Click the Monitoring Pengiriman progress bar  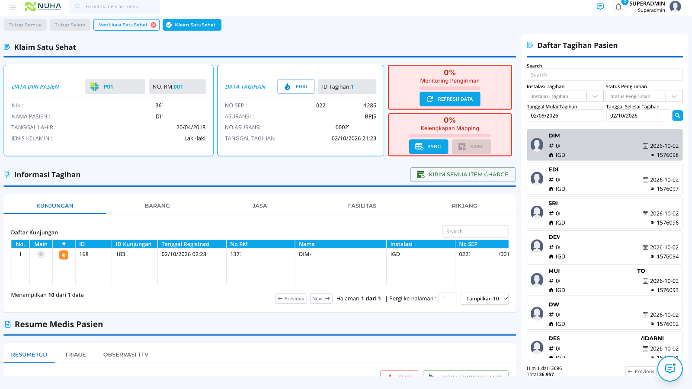[450, 88]
